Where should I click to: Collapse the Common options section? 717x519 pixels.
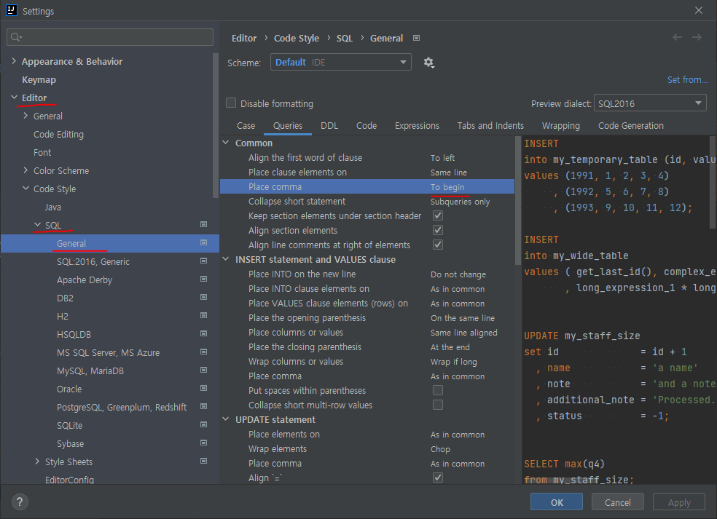[x=226, y=143]
